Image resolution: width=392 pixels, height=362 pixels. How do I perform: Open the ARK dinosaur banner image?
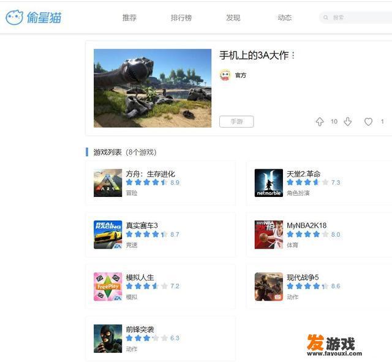(153, 88)
